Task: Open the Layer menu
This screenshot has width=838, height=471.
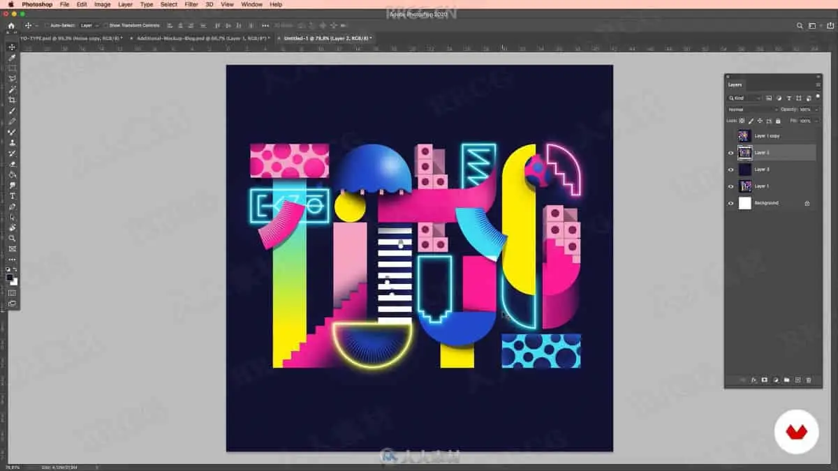Action: point(125,4)
